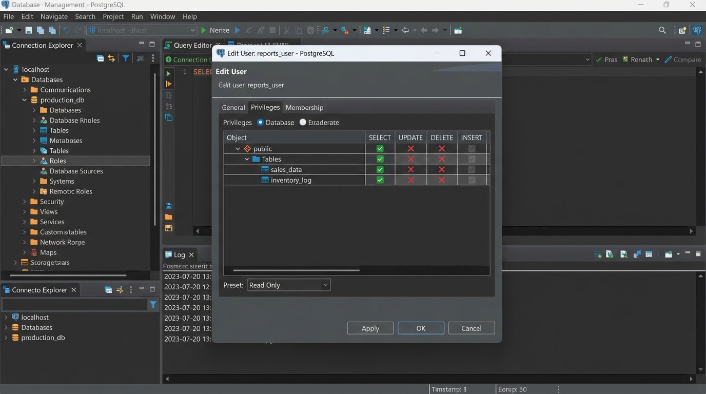Click the Apply button
Image resolution: width=706 pixels, height=394 pixels.
coord(370,328)
